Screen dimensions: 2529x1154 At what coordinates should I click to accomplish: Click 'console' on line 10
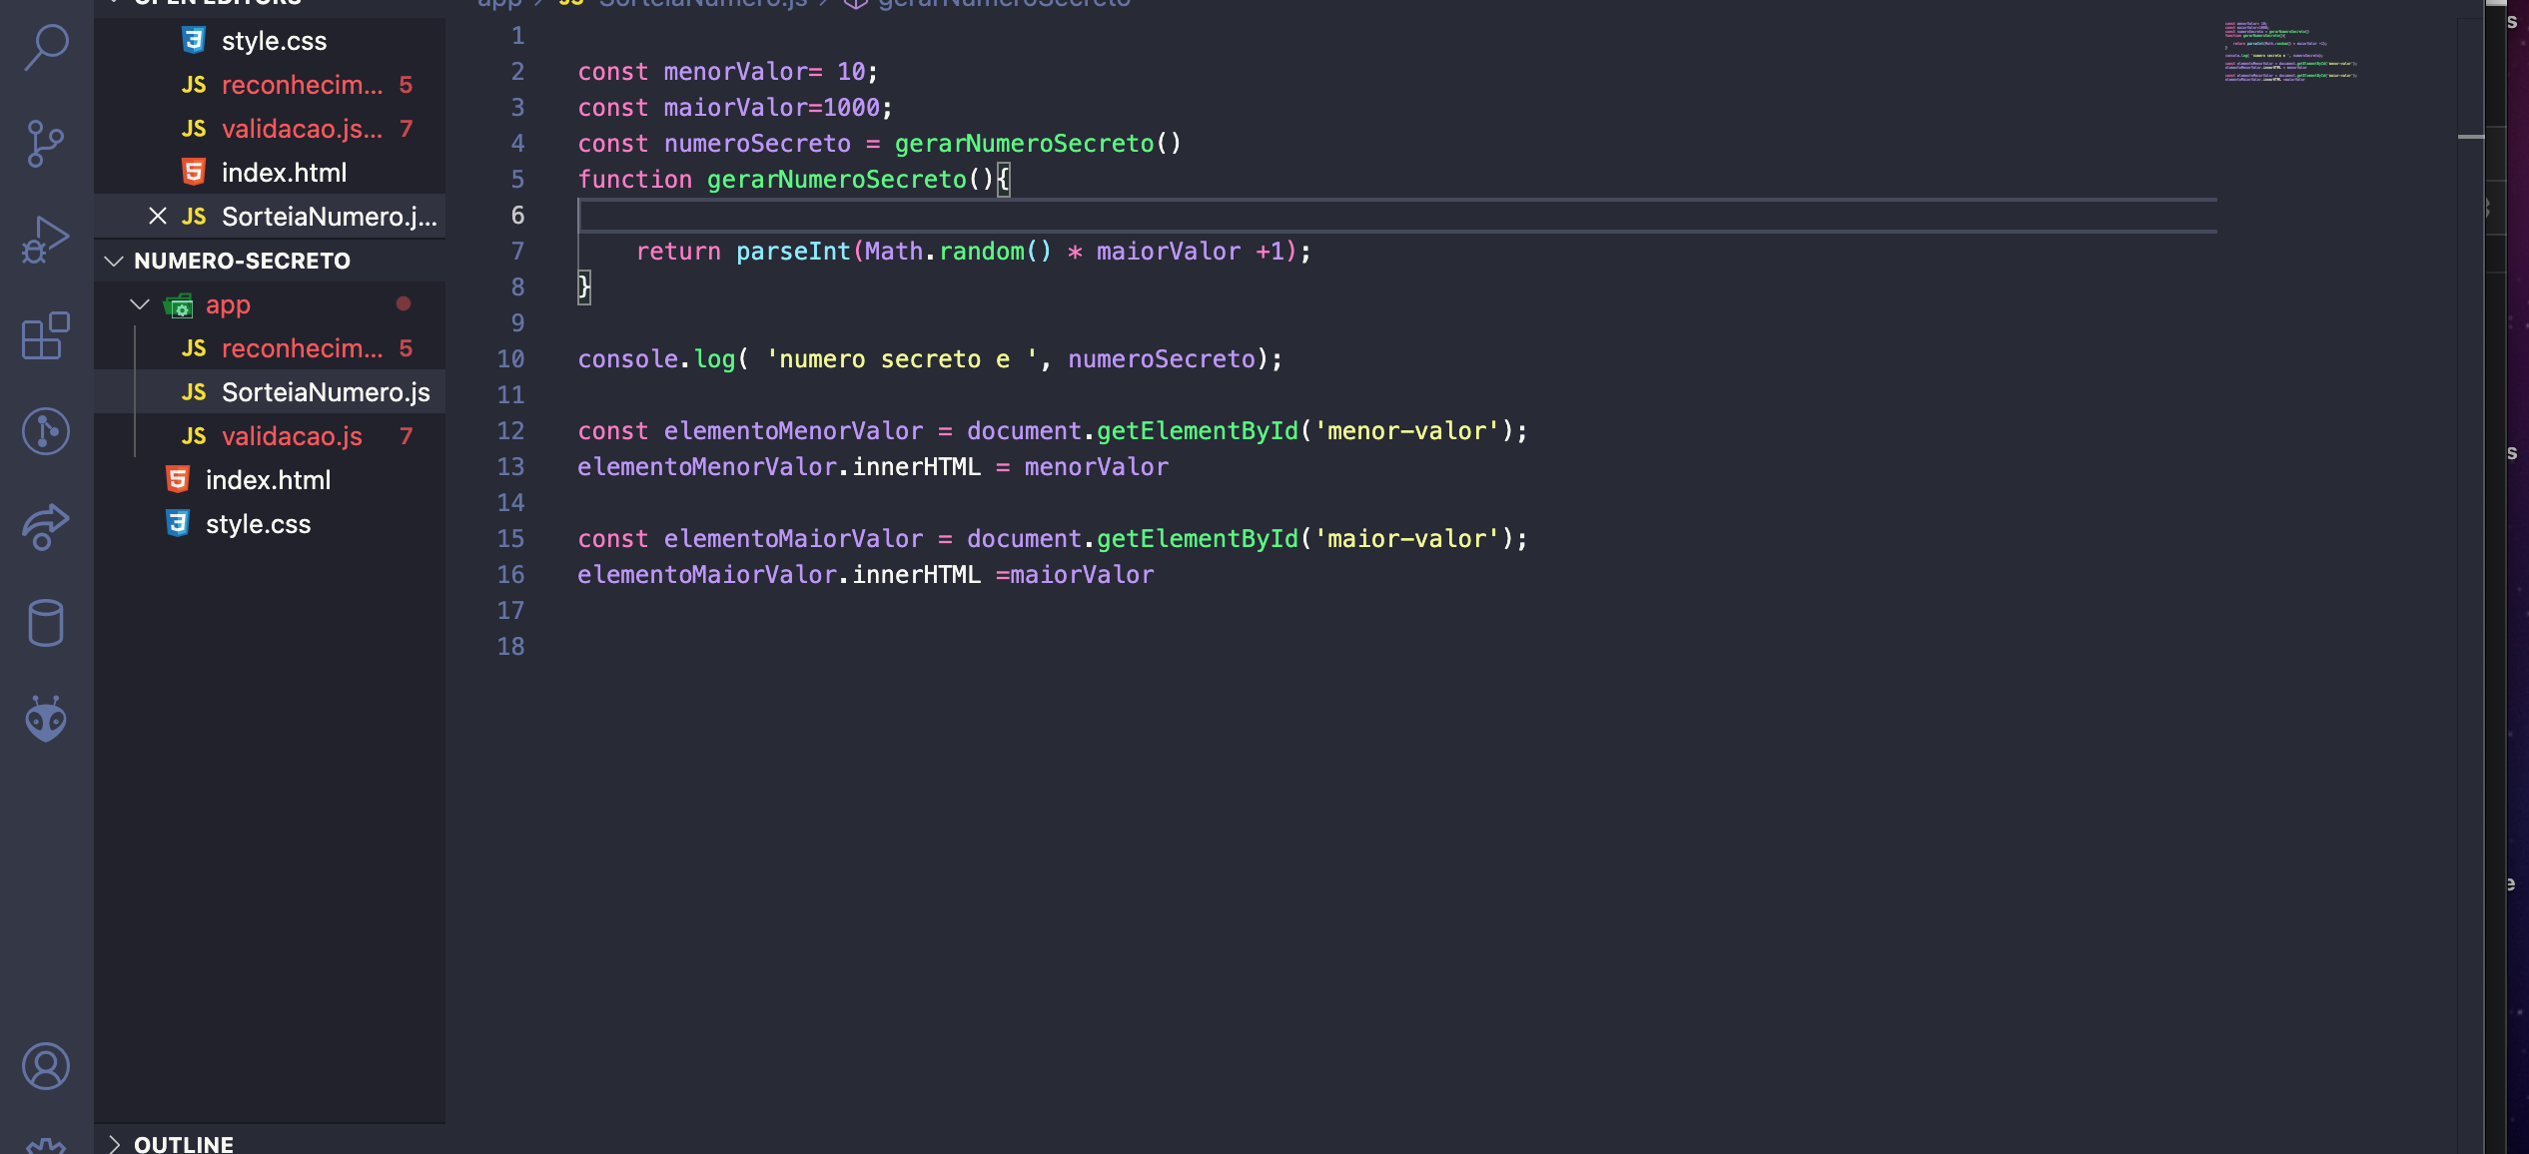[627, 359]
